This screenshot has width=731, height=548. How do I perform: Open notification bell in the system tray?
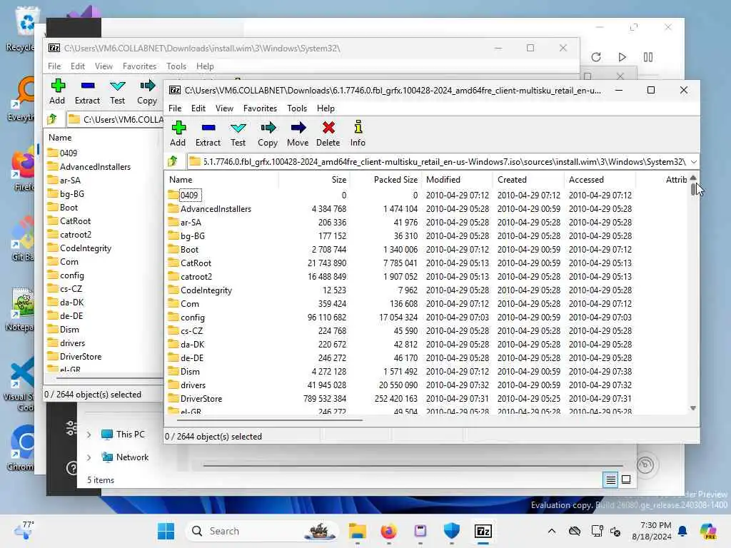682,531
